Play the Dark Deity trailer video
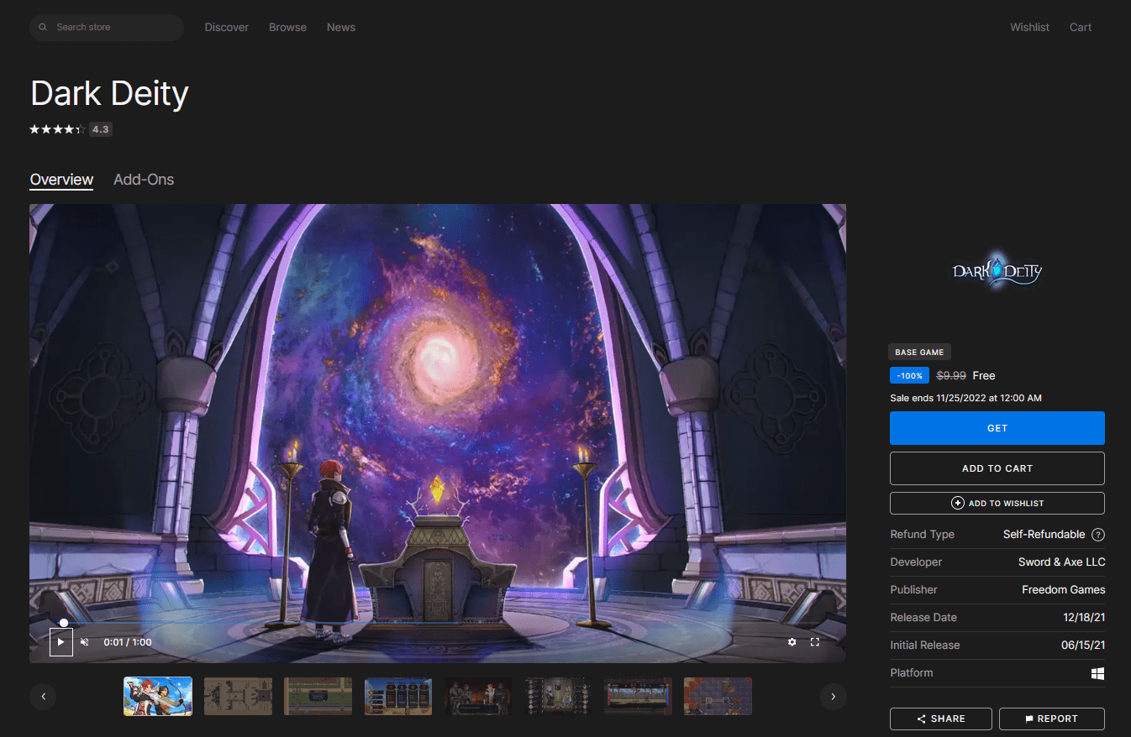1131x737 pixels. 61,642
